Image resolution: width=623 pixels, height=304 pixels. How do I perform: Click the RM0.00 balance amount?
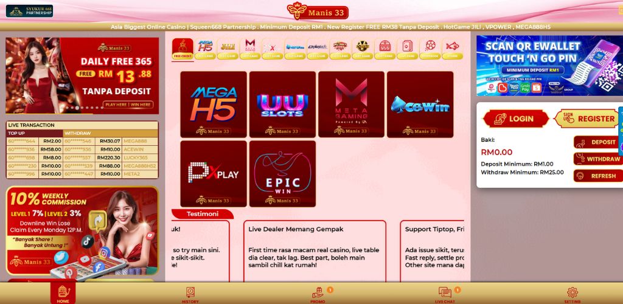click(x=496, y=152)
